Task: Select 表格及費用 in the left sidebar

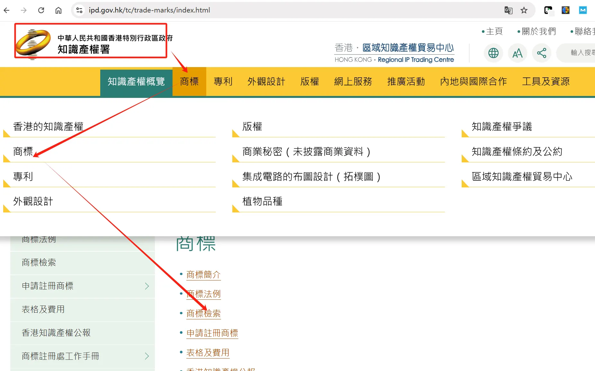Action: click(x=83, y=310)
